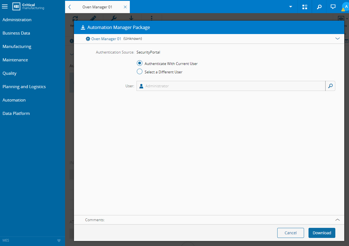The width and height of the screenshot is (349, 246).
Task: Open the top bar dropdown arrow
Action: (x=291, y=7)
